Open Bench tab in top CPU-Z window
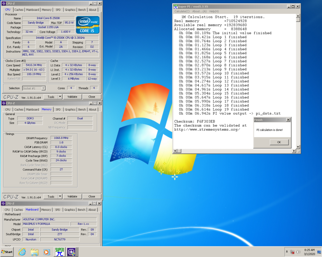Viewport: 322px width, 257px height. pyautogui.click(x=82, y=10)
